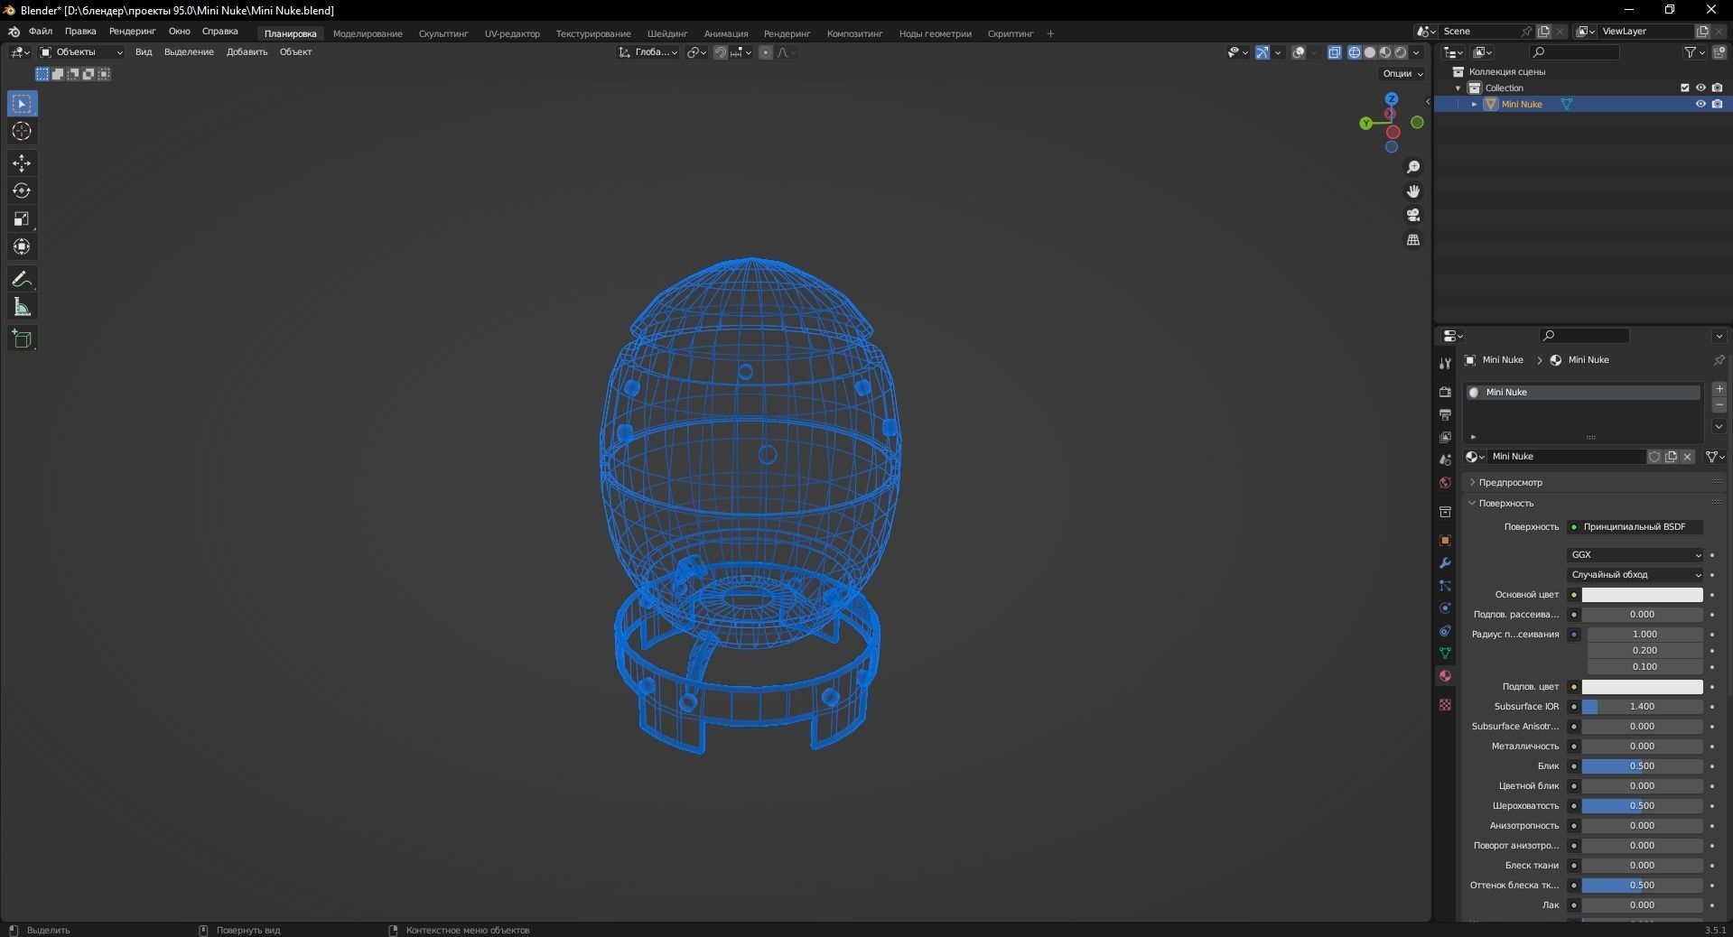Add a material slot with plus
Screen dimensions: 1733x937
[1719, 389]
